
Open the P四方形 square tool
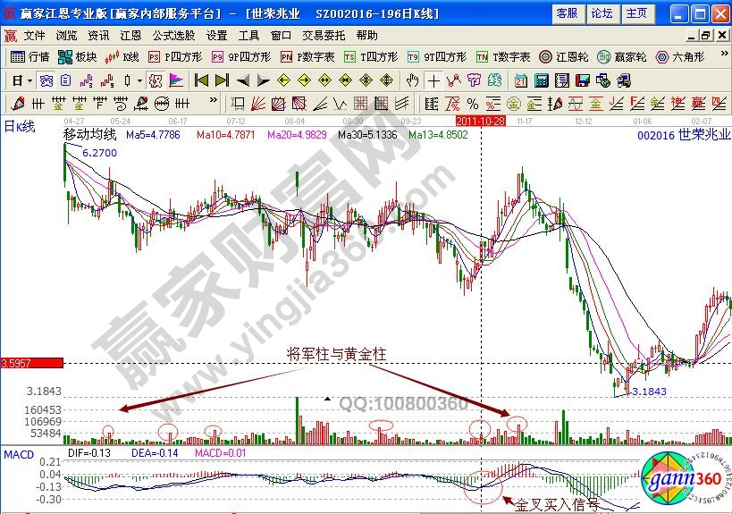[175, 57]
